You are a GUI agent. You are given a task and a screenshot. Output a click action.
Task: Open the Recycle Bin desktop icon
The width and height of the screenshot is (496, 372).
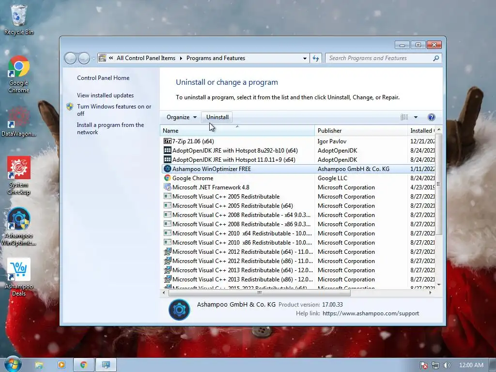click(19, 19)
